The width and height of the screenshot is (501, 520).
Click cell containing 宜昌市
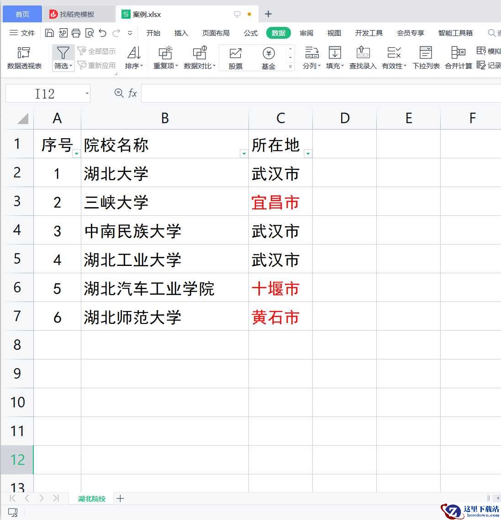click(280, 201)
